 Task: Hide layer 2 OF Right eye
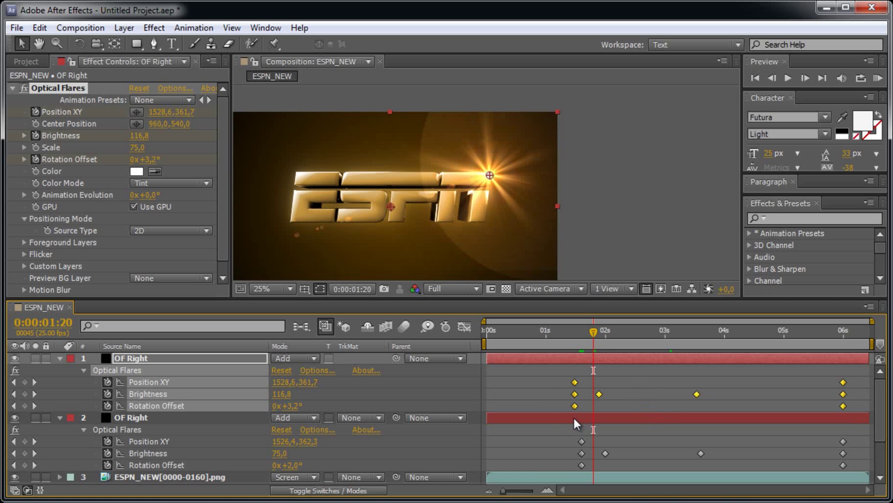click(x=15, y=418)
